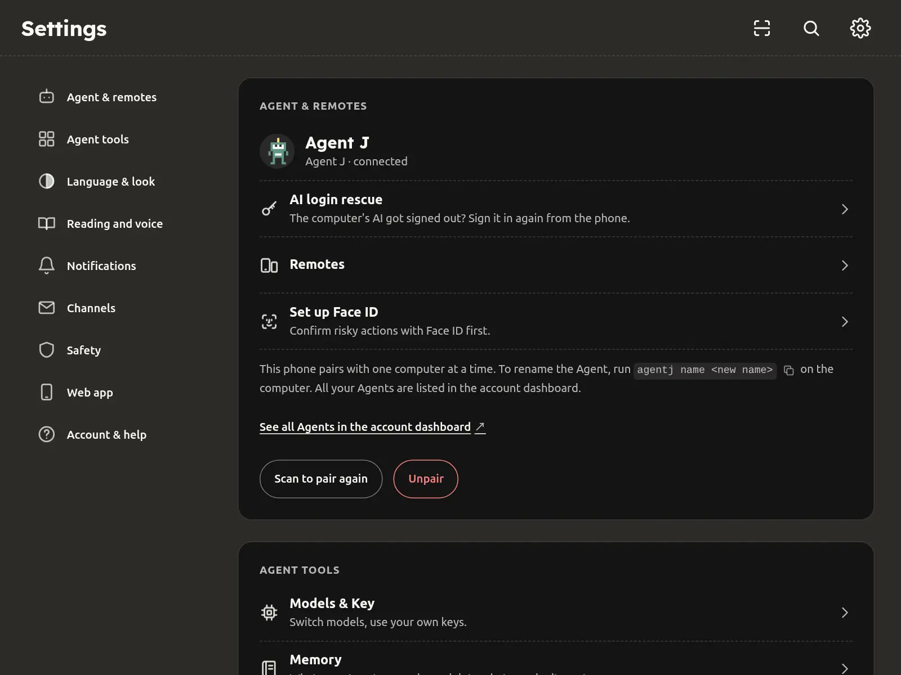The height and width of the screenshot is (675, 901).
Task: Click the book icon for Reading and voice
Action: click(47, 223)
